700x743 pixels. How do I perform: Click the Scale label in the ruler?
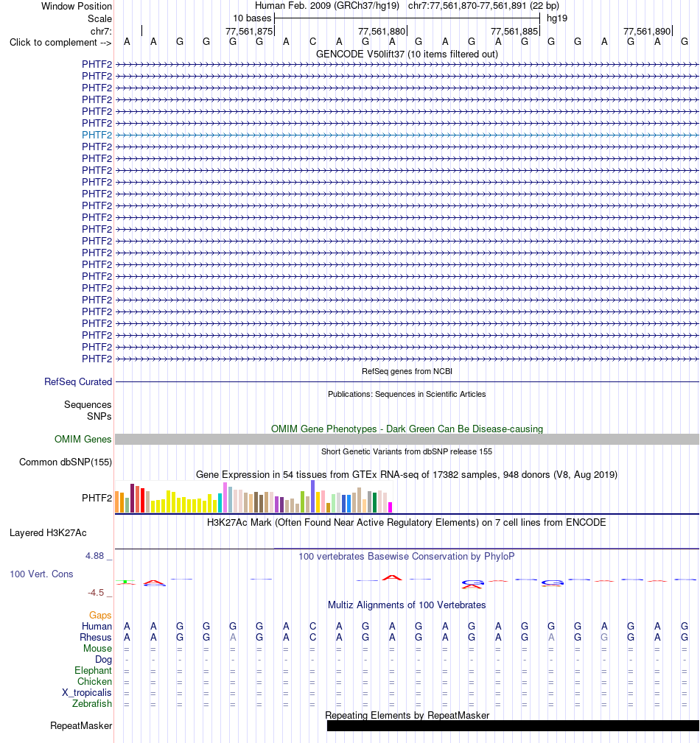click(99, 18)
